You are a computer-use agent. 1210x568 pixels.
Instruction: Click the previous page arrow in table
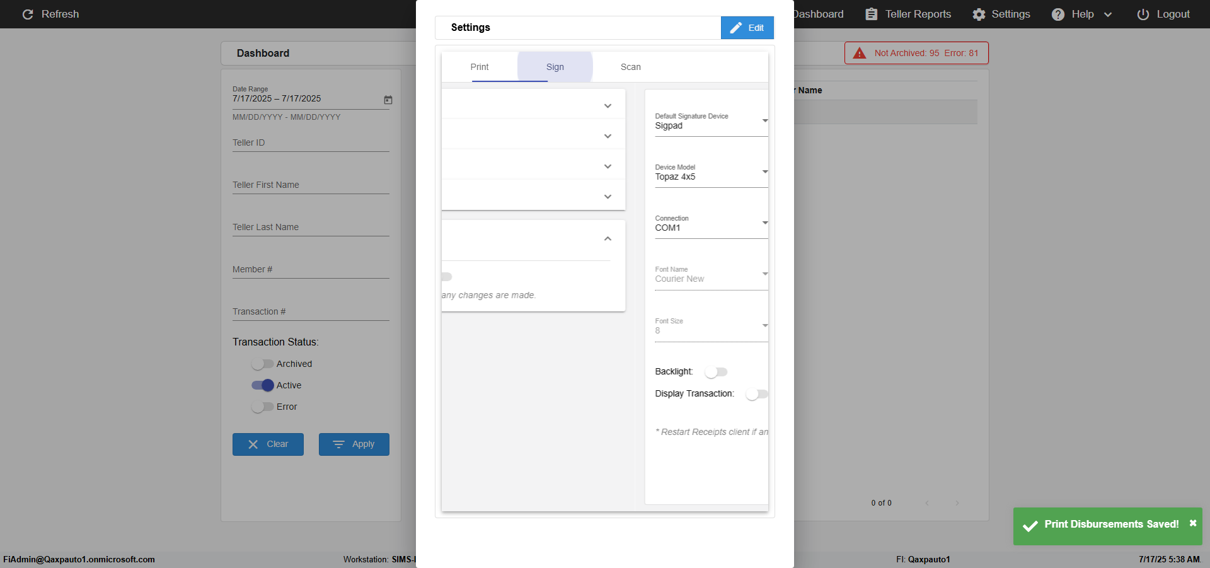(927, 503)
